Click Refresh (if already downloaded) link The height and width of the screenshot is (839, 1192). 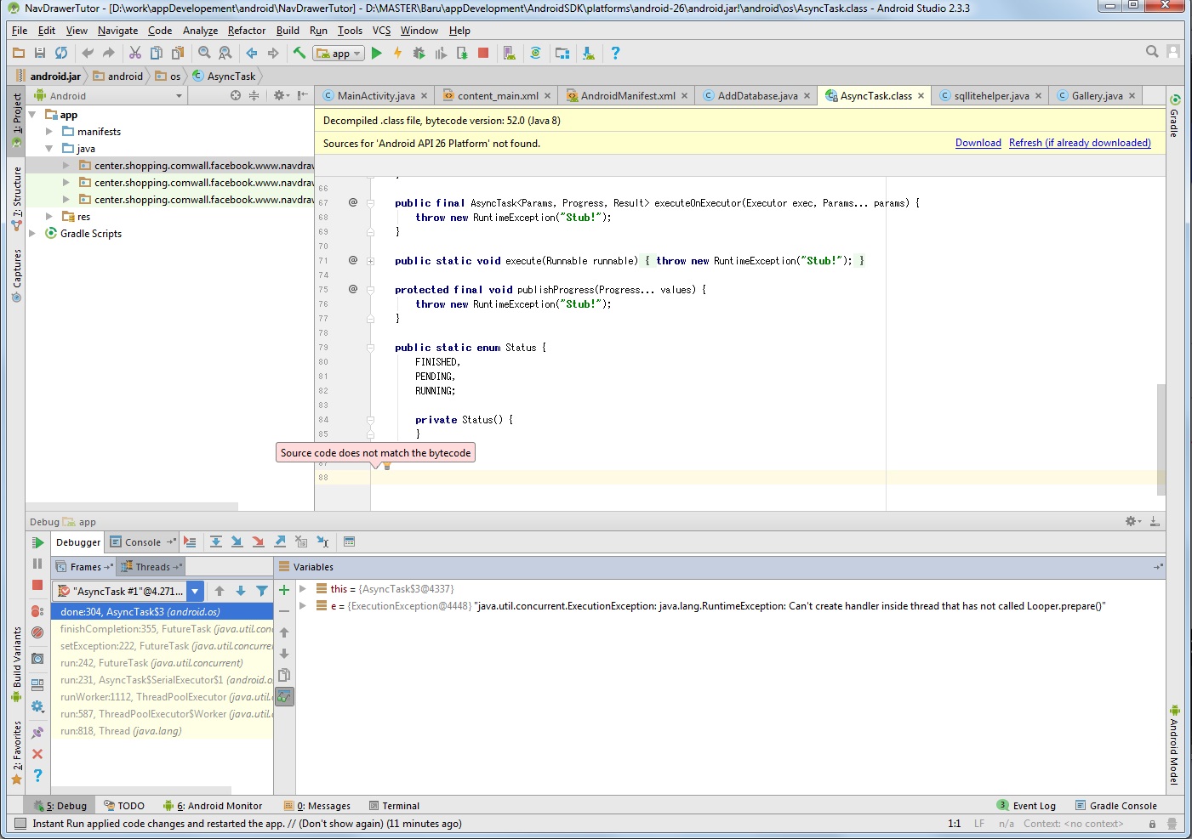(1079, 143)
